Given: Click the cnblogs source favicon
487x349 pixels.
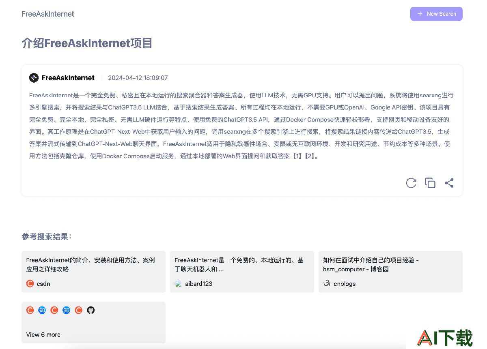Looking at the screenshot, I should click(327, 284).
